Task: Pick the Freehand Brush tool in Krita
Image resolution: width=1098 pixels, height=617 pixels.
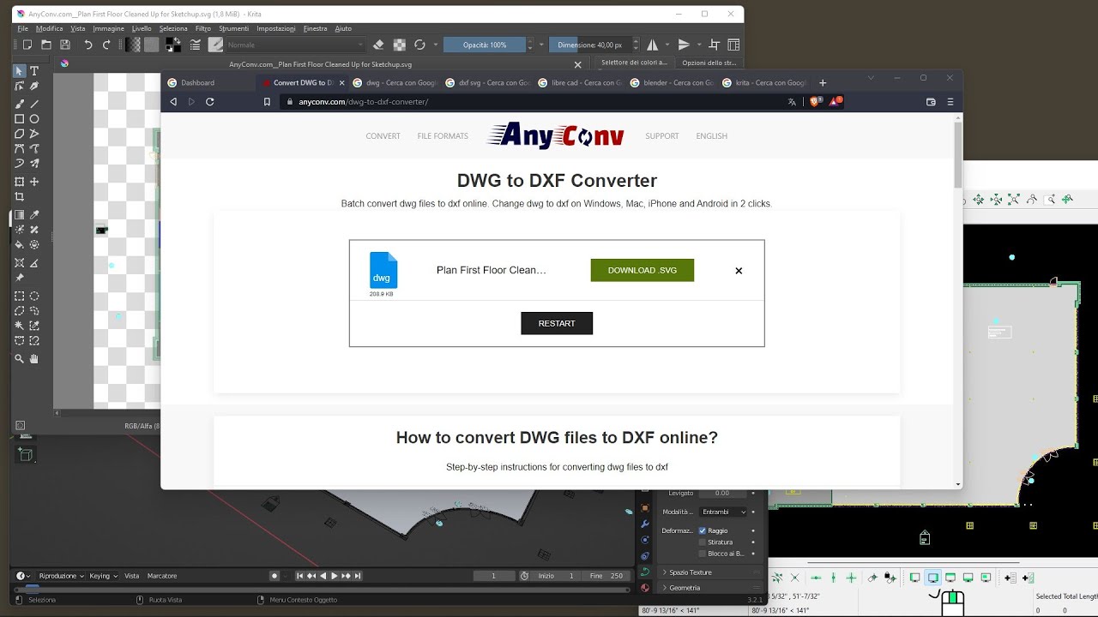Action: point(20,104)
